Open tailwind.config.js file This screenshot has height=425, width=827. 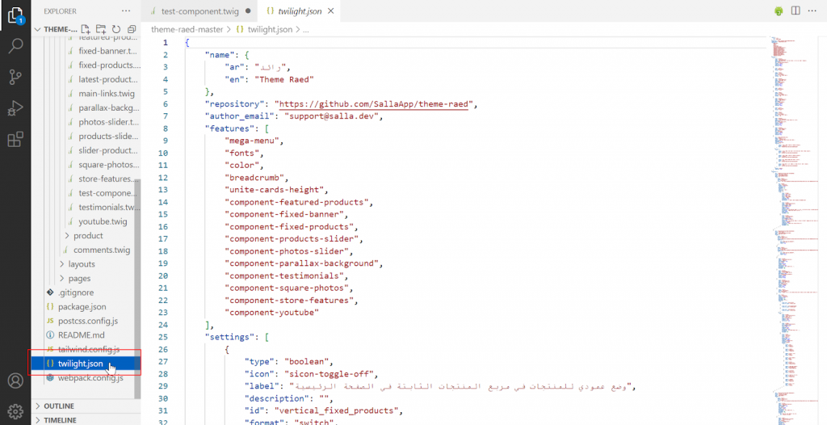point(89,349)
